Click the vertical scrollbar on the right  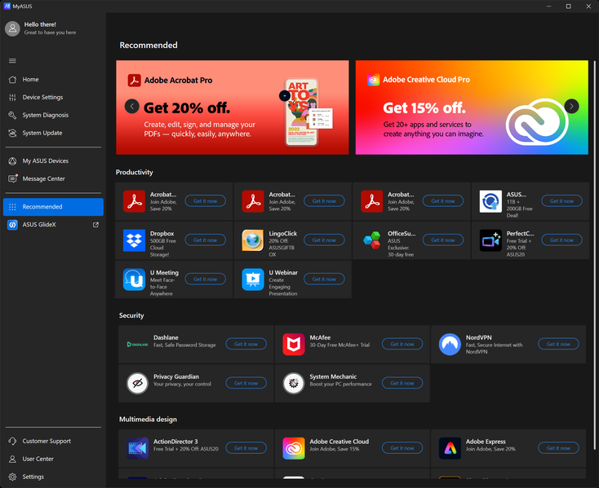pos(594,255)
